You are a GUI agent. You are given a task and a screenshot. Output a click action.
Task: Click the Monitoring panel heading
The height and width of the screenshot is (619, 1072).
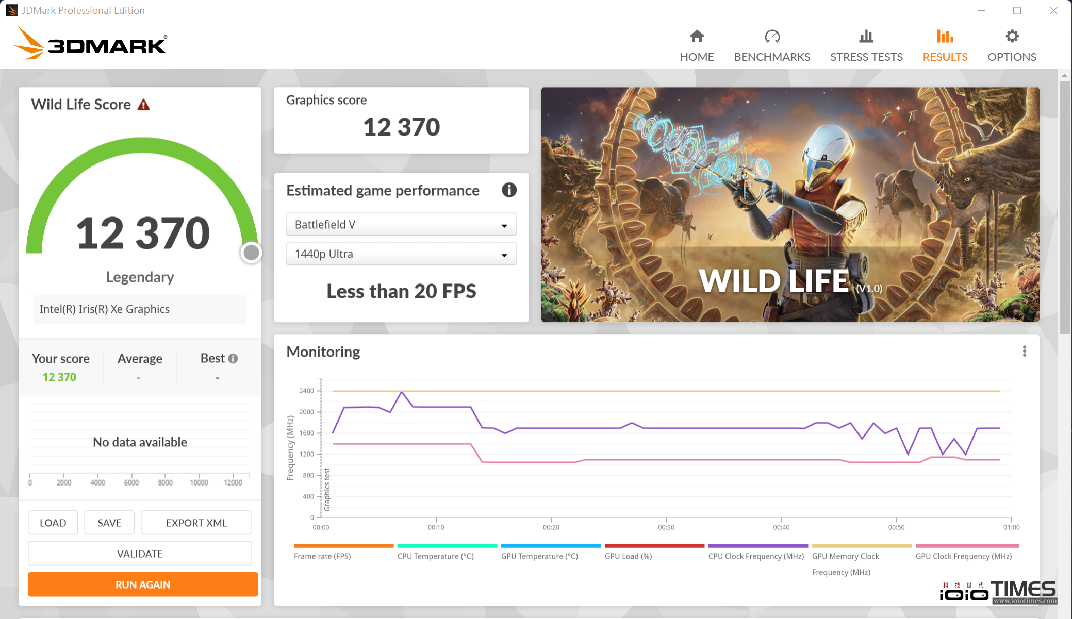323,352
